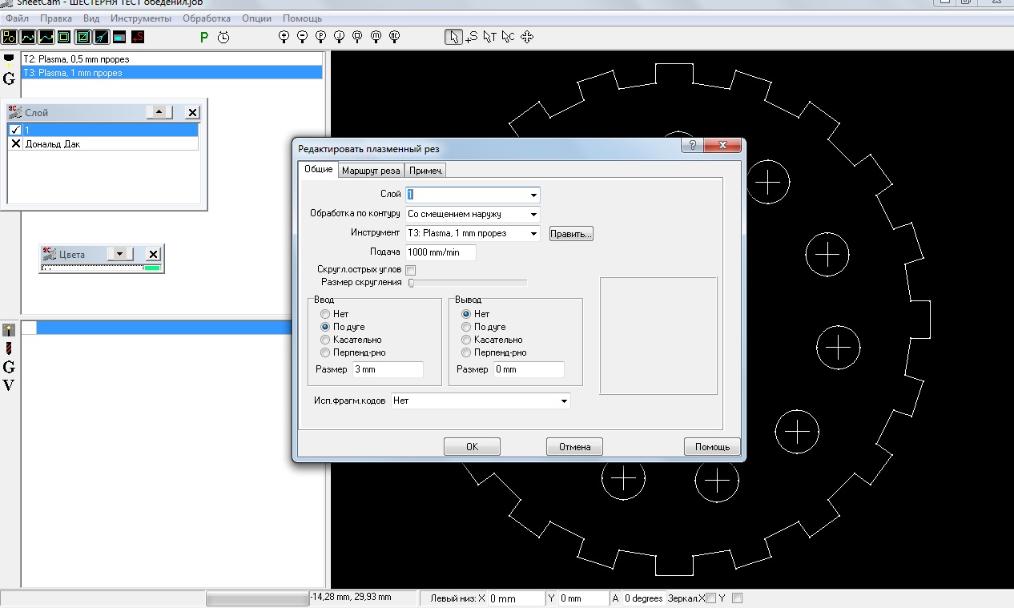Expand the Цвета panel with down arrow
1014x608 pixels.
pos(120,254)
